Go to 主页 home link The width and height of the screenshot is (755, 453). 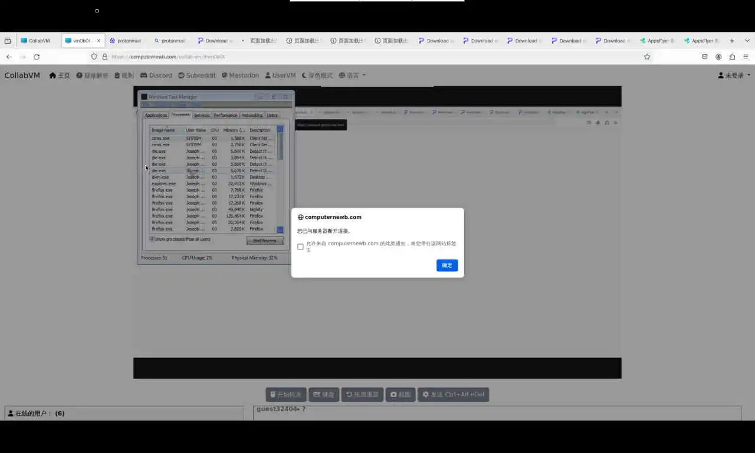click(x=60, y=75)
